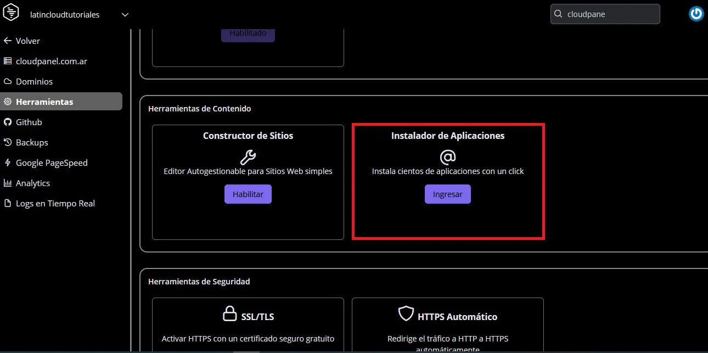Open Analytics in the sidebar
The height and width of the screenshot is (353, 708).
pyautogui.click(x=33, y=183)
